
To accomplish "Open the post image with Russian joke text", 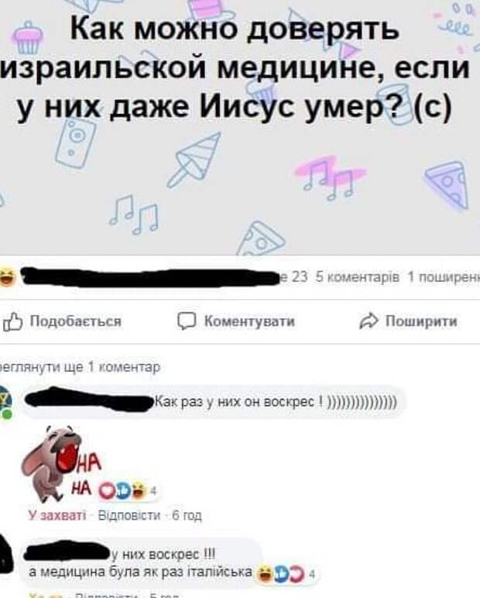I will [x=240, y=127].
